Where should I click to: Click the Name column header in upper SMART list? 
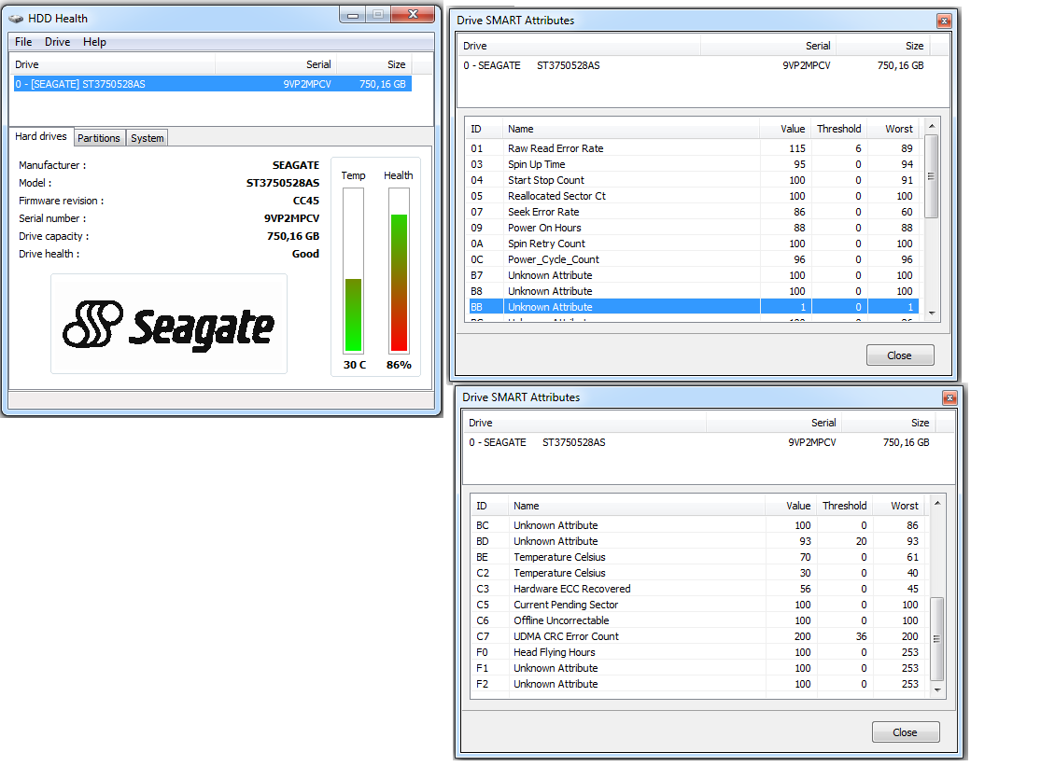632,129
